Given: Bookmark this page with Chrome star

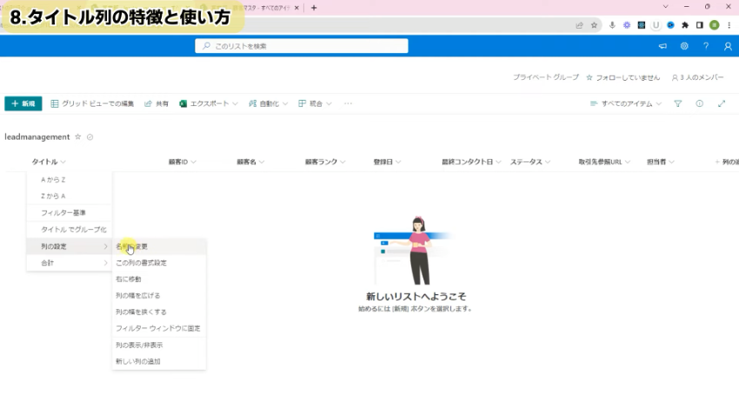Looking at the screenshot, I should [594, 25].
